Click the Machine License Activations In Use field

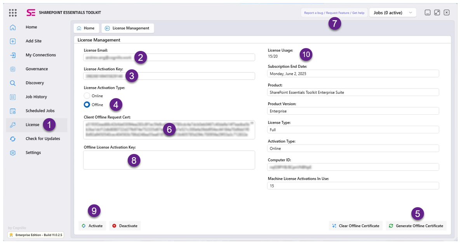[353, 186]
